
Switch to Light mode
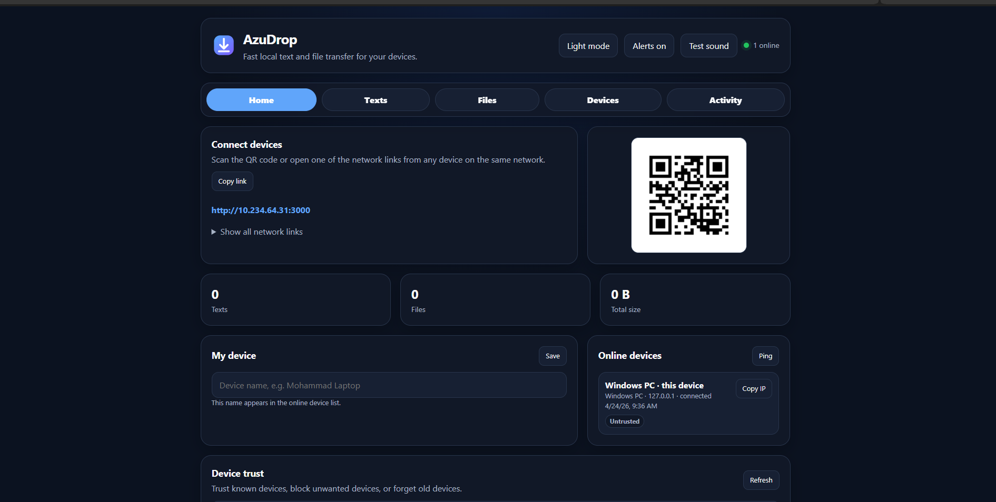tap(588, 46)
